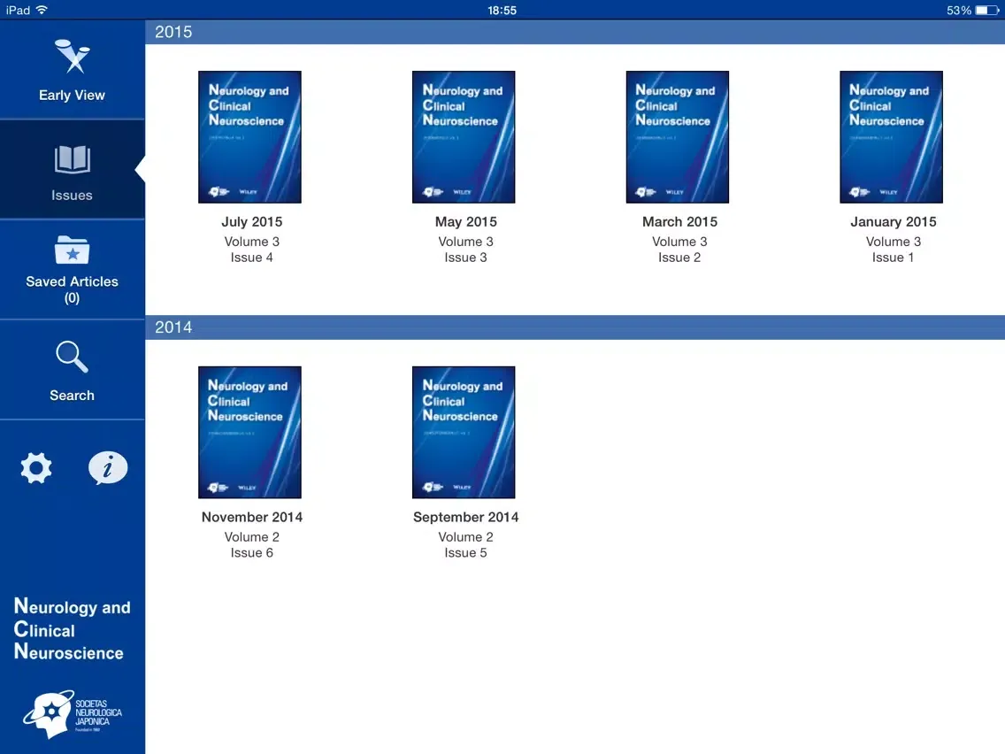The height and width of the screenshot is (754, 1005).
Task: Open the July 2015 issue cover
Action: [x=250, y=137]
